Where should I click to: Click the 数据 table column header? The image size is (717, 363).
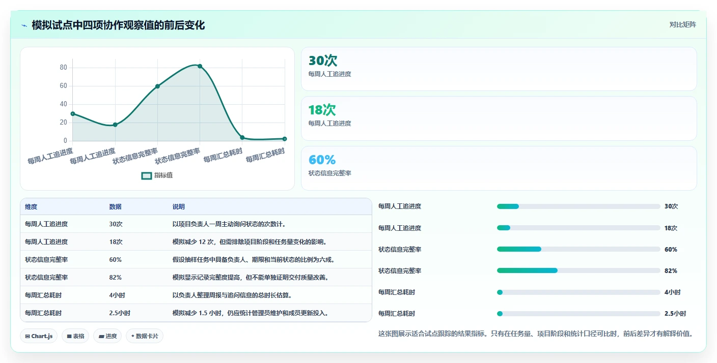(115, 207)
